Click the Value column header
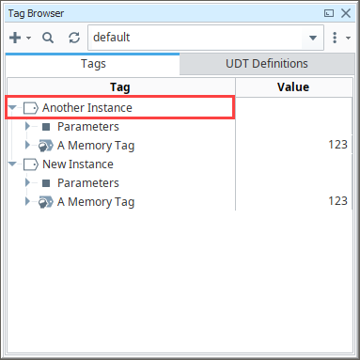360x360 pixels. [293, 87]
